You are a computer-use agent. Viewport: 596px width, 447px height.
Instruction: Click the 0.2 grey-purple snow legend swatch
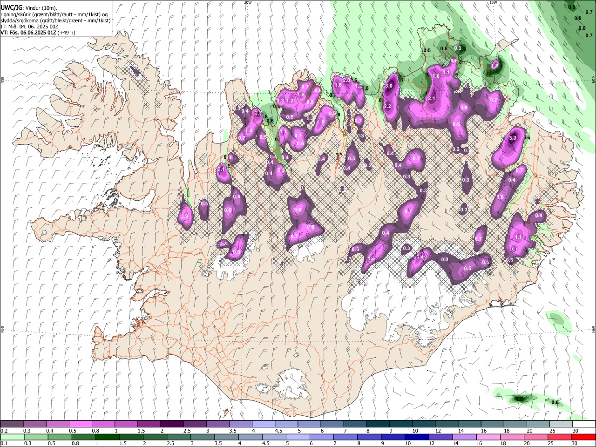click(x=12, y=424)
